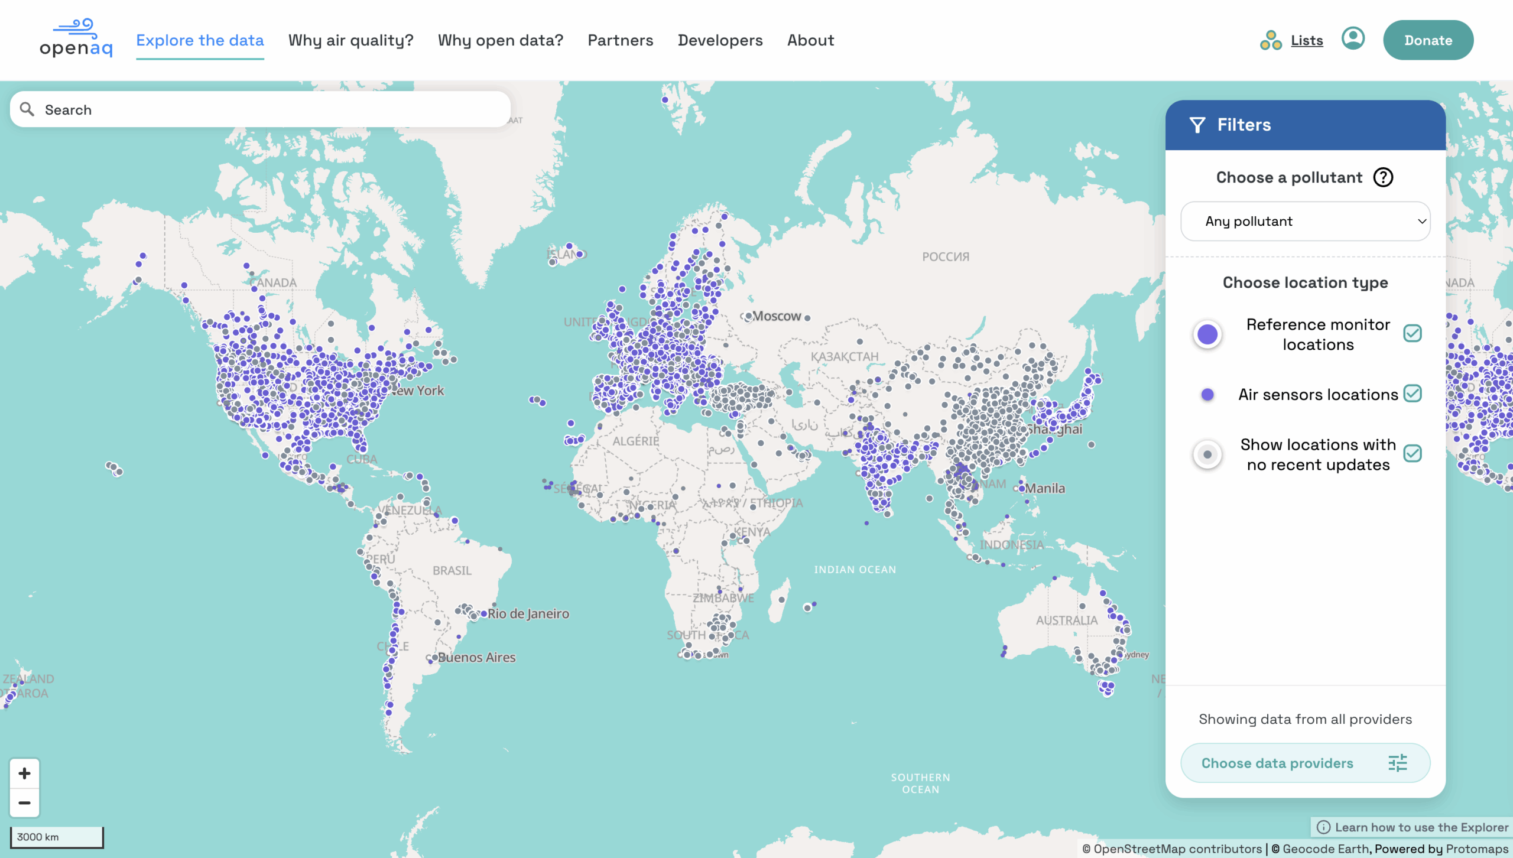
Task: Click the Reference monitor purple circle swatch
Action: coord(1207,334)
